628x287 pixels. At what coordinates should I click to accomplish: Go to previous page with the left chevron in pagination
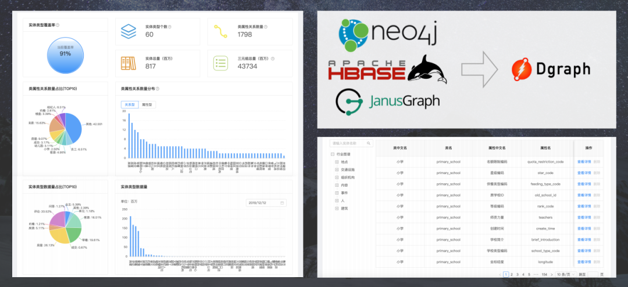[x=500, y=274]
